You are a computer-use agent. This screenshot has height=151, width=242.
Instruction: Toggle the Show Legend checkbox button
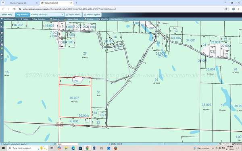92,14
